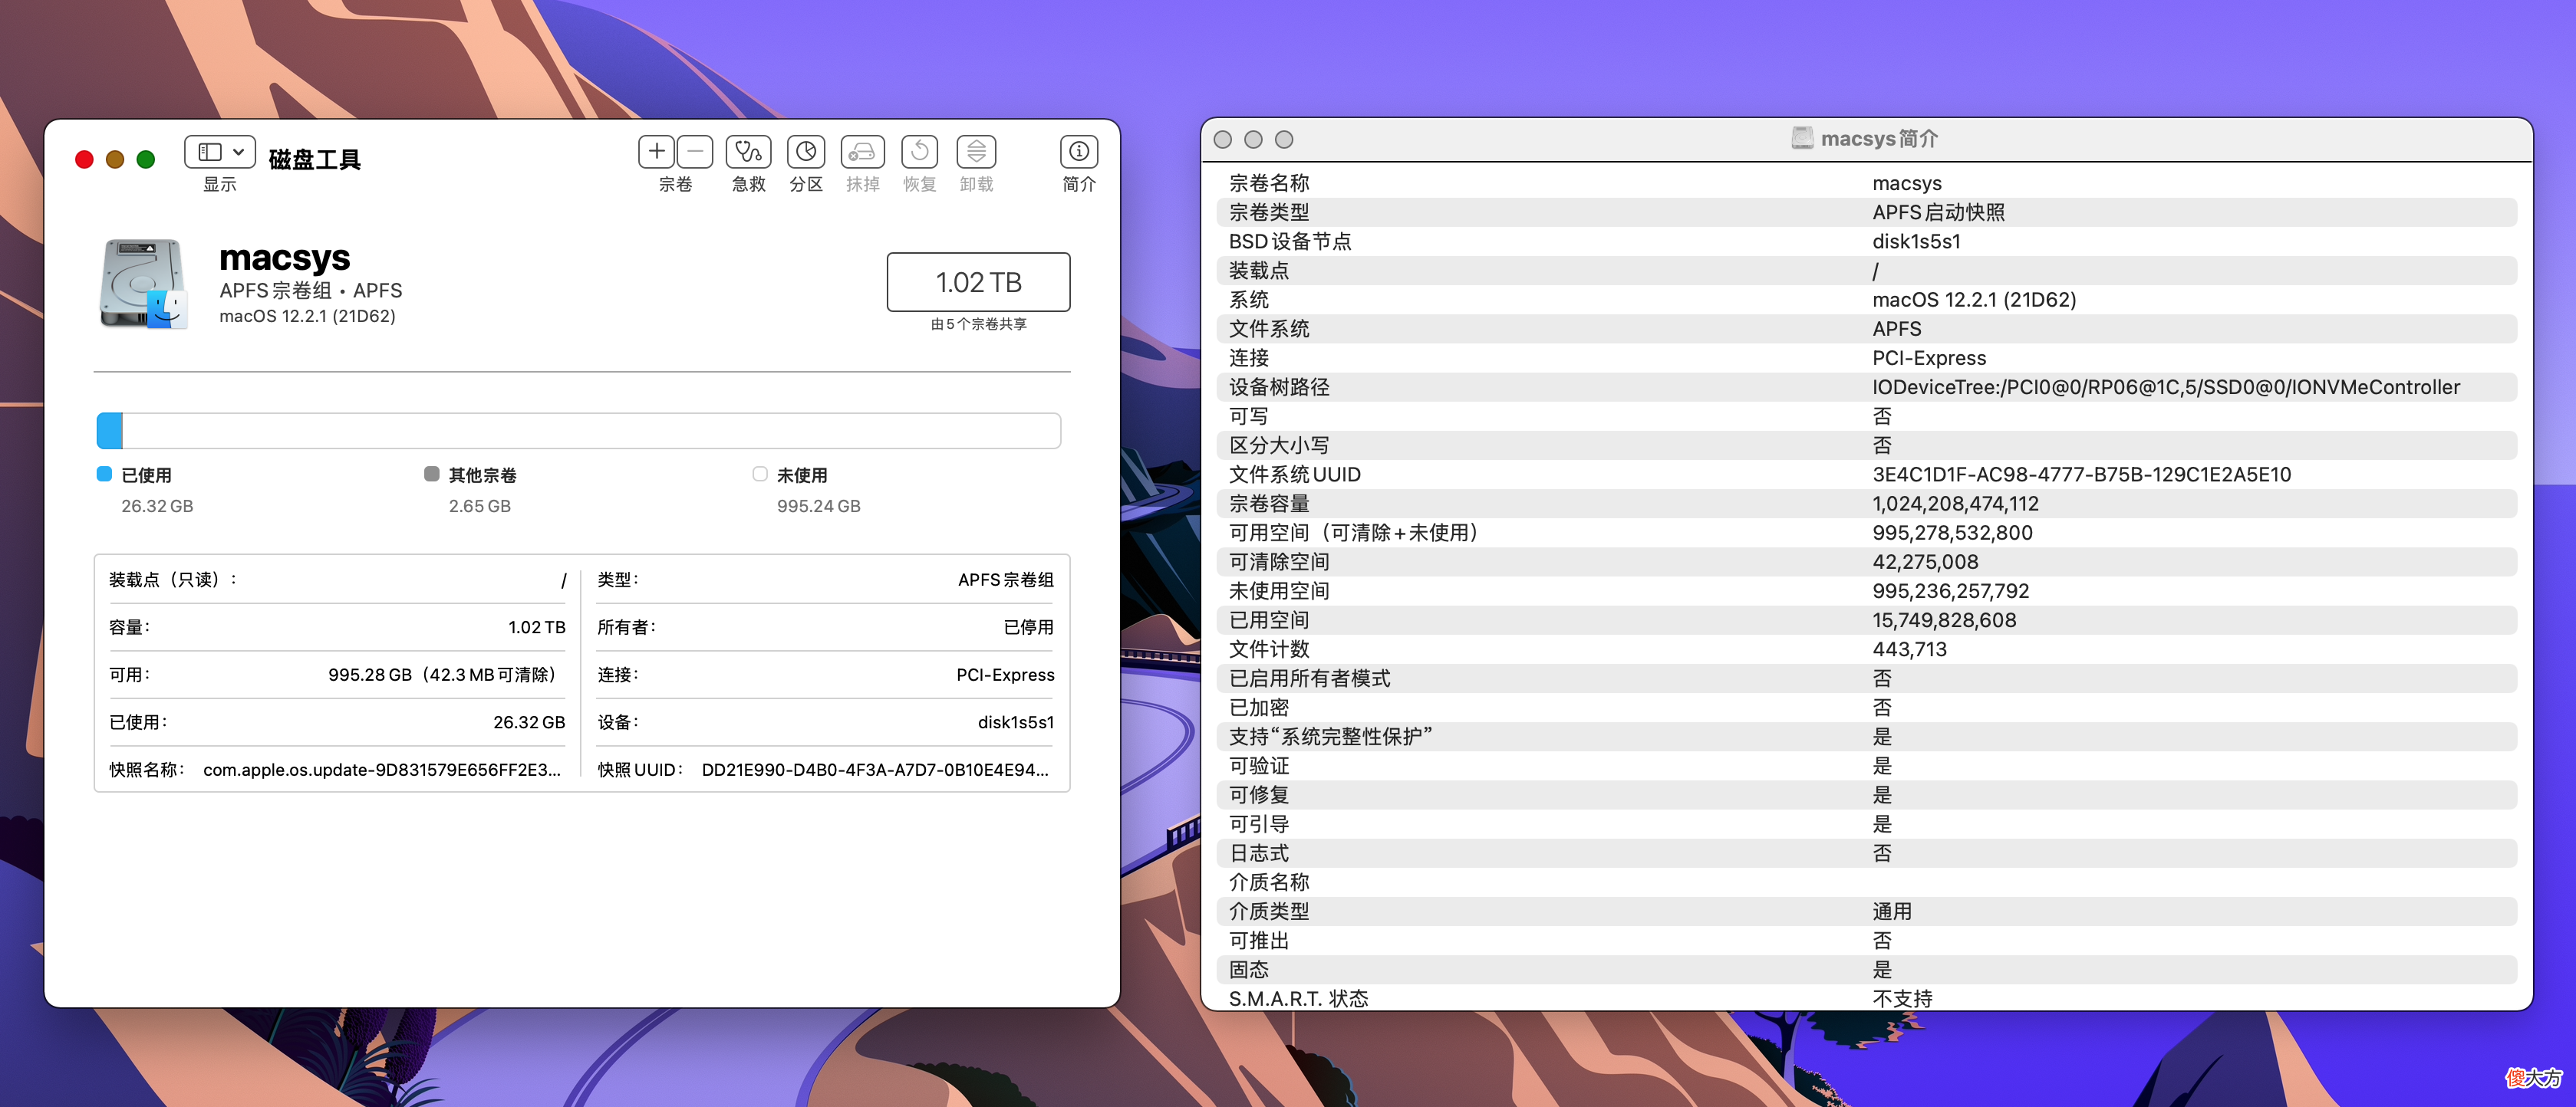The image size is (2576, 1107).
Task: Click the remove volume minus icon
Action: 695,152
